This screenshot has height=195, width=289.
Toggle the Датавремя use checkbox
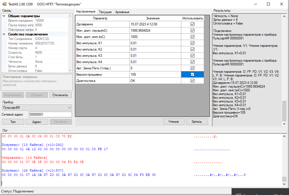[x=192, y=24]
